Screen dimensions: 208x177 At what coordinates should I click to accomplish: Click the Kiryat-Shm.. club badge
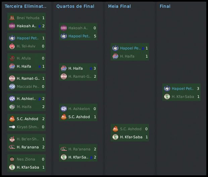[x=12, y=127]
